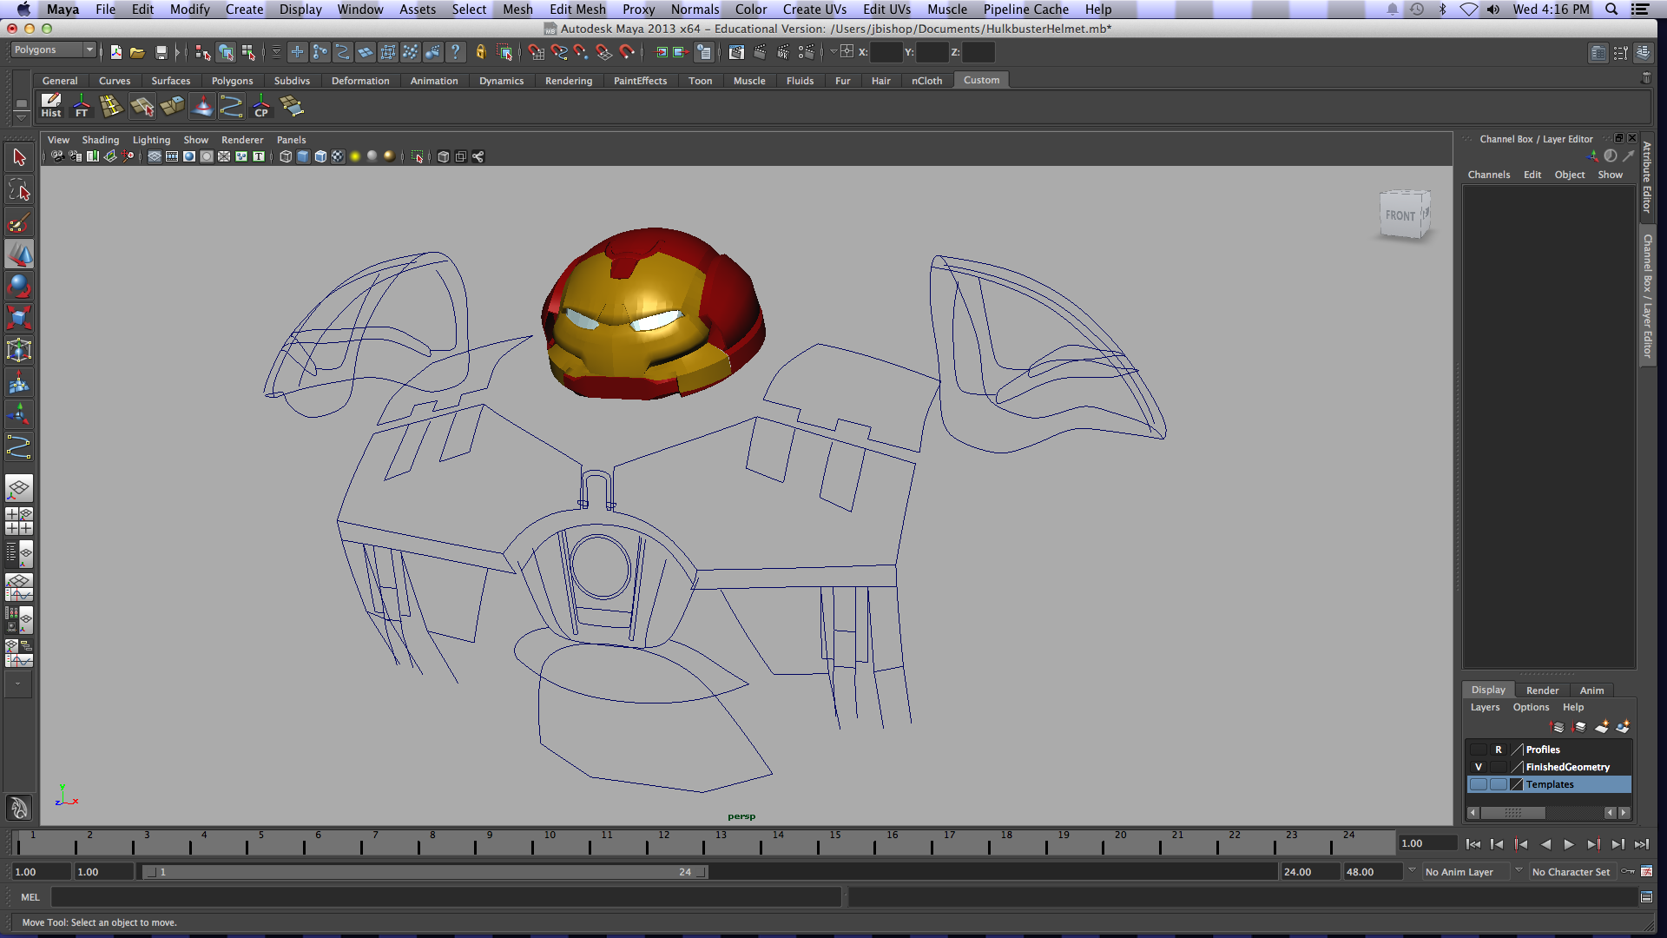The height and width of the screenshot is (938, 1667).
Task: Click the status line help question icon
Action: (455, 52)
